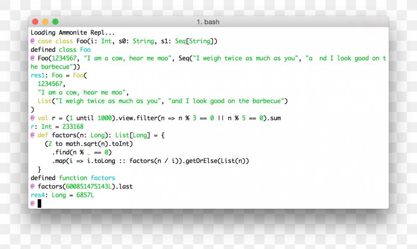The width and height of the screenshot is (417, 249).
Task: Click the "(2 to math.sqrt(n).toInt)" line
Action: [x=88, y=144]
